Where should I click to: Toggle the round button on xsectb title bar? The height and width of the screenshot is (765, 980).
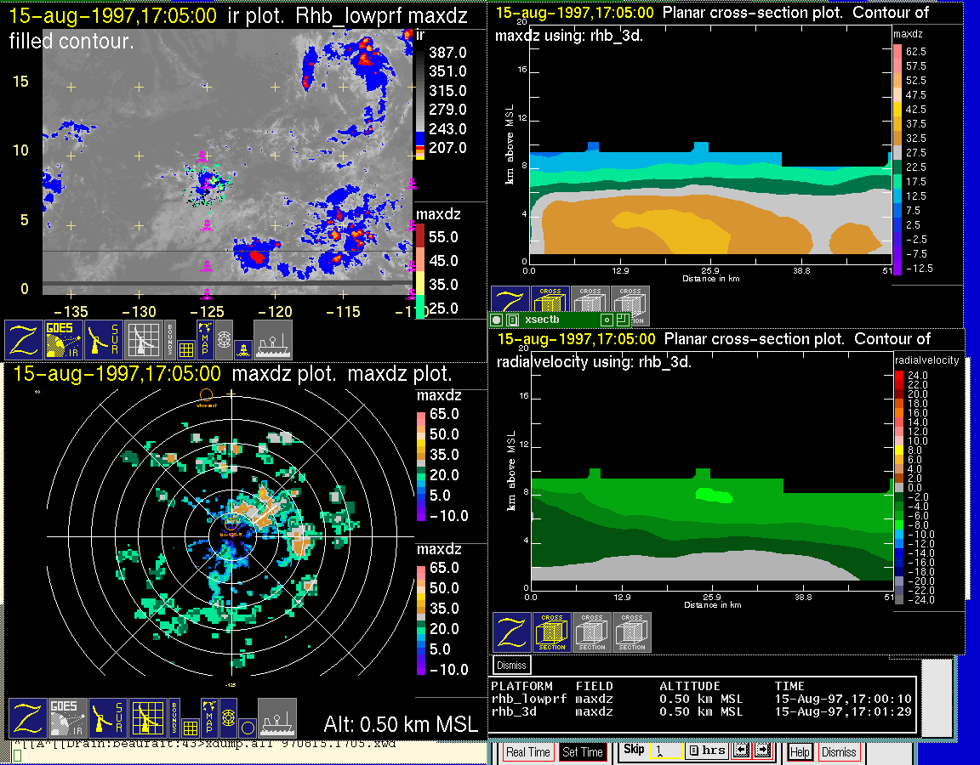[x=498, y=320]
